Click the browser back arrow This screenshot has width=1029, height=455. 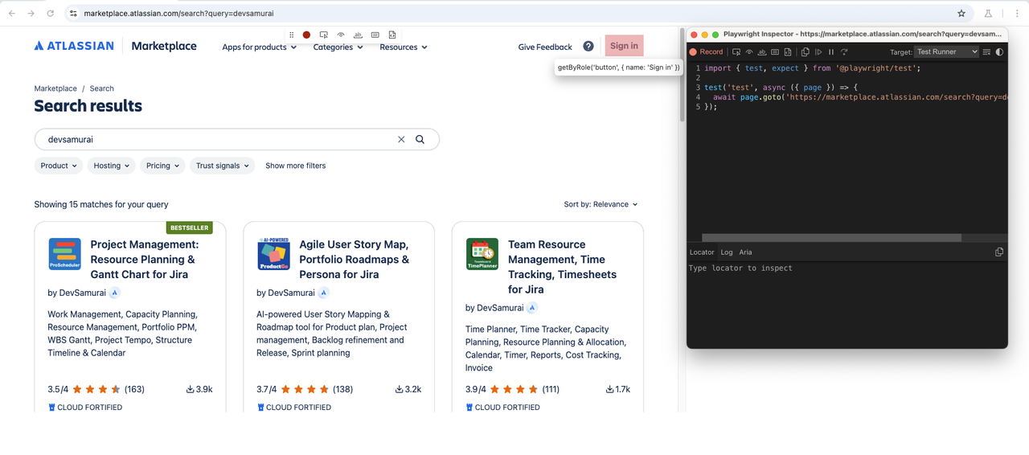11,13
